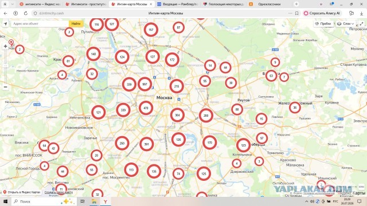Open the cluster marker labeled 113

click(x=131, y=170)
